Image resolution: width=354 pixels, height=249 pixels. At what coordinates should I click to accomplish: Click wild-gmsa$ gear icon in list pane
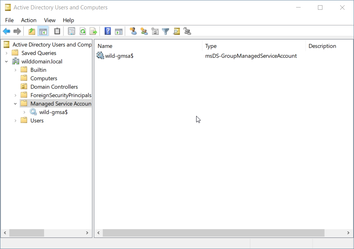click(100, 55)
